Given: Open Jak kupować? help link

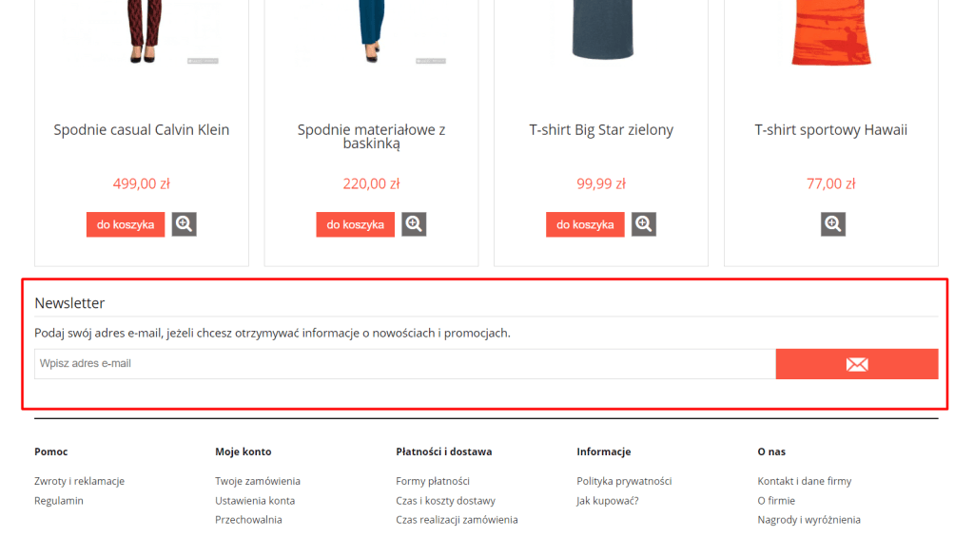Looking at the screenshot, I should pyautogui.click(x=607, y=501).
